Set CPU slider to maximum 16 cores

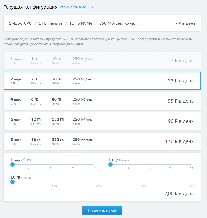pos(94,165)
